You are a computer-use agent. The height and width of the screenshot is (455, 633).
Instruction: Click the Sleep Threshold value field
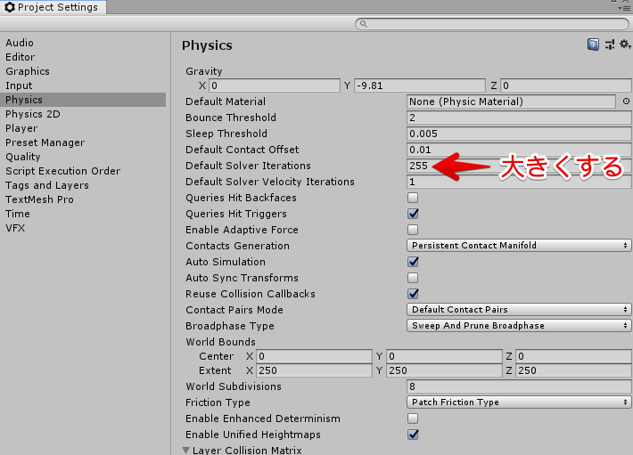pyautogui.click(x=519, y=134)
